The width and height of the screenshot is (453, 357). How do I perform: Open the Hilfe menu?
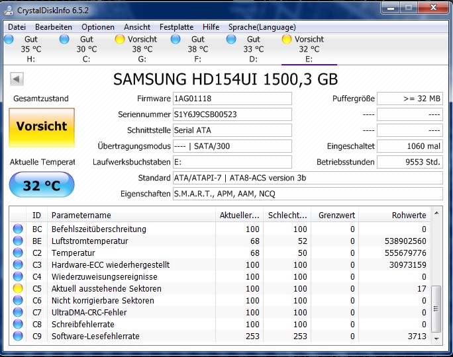(211, 27)
